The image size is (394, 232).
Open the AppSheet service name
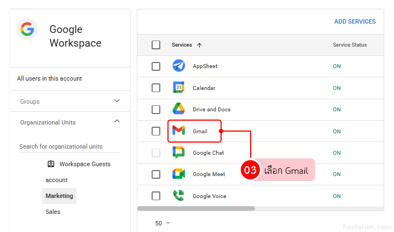pos(205,66)
